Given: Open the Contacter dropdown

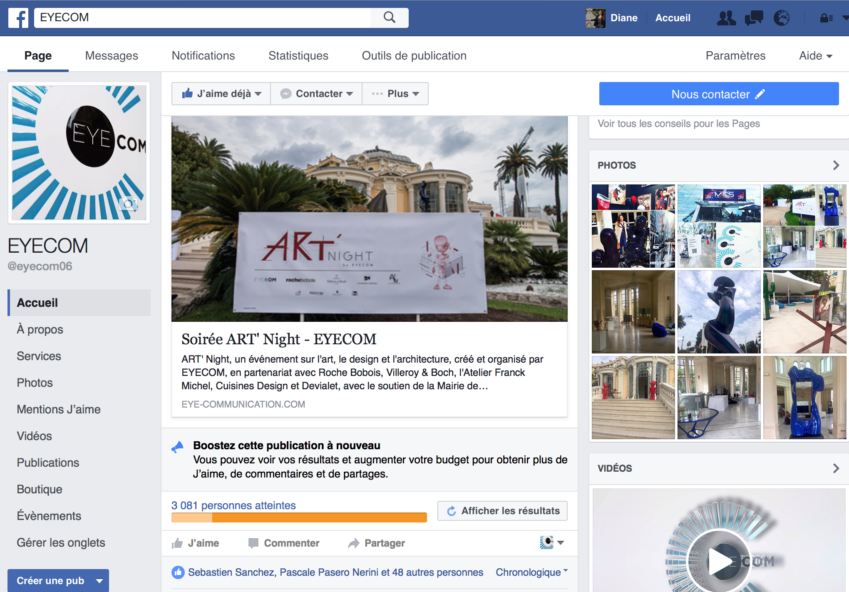Looking at the screenshot, I should click(x=316, y=94).
